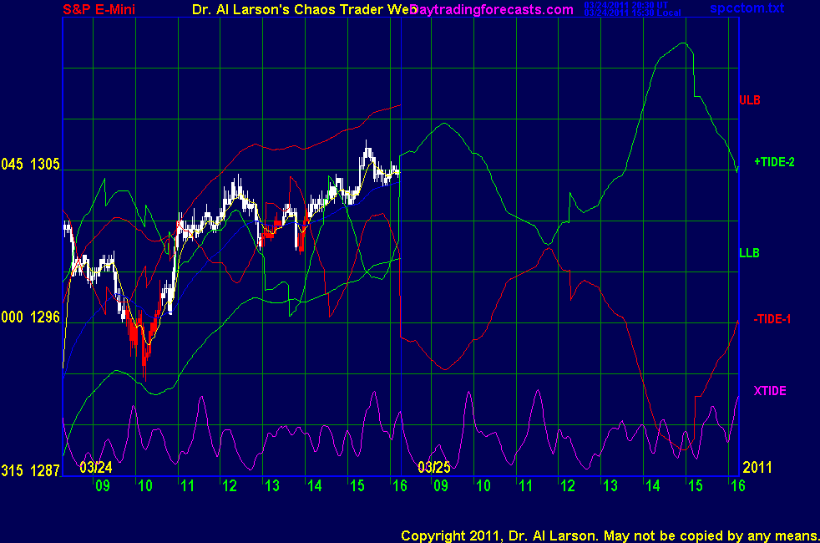
Task: Click the green LLB legend label
Action: pos(749,253)
